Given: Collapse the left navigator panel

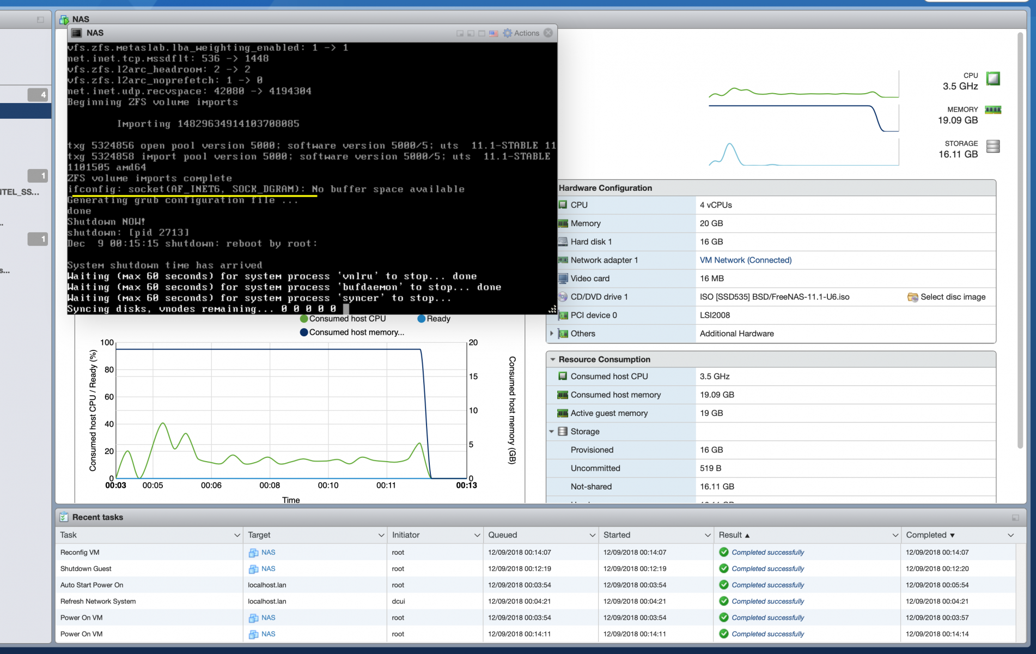Looking at the screenshot, I should click(x=40, y=20).
